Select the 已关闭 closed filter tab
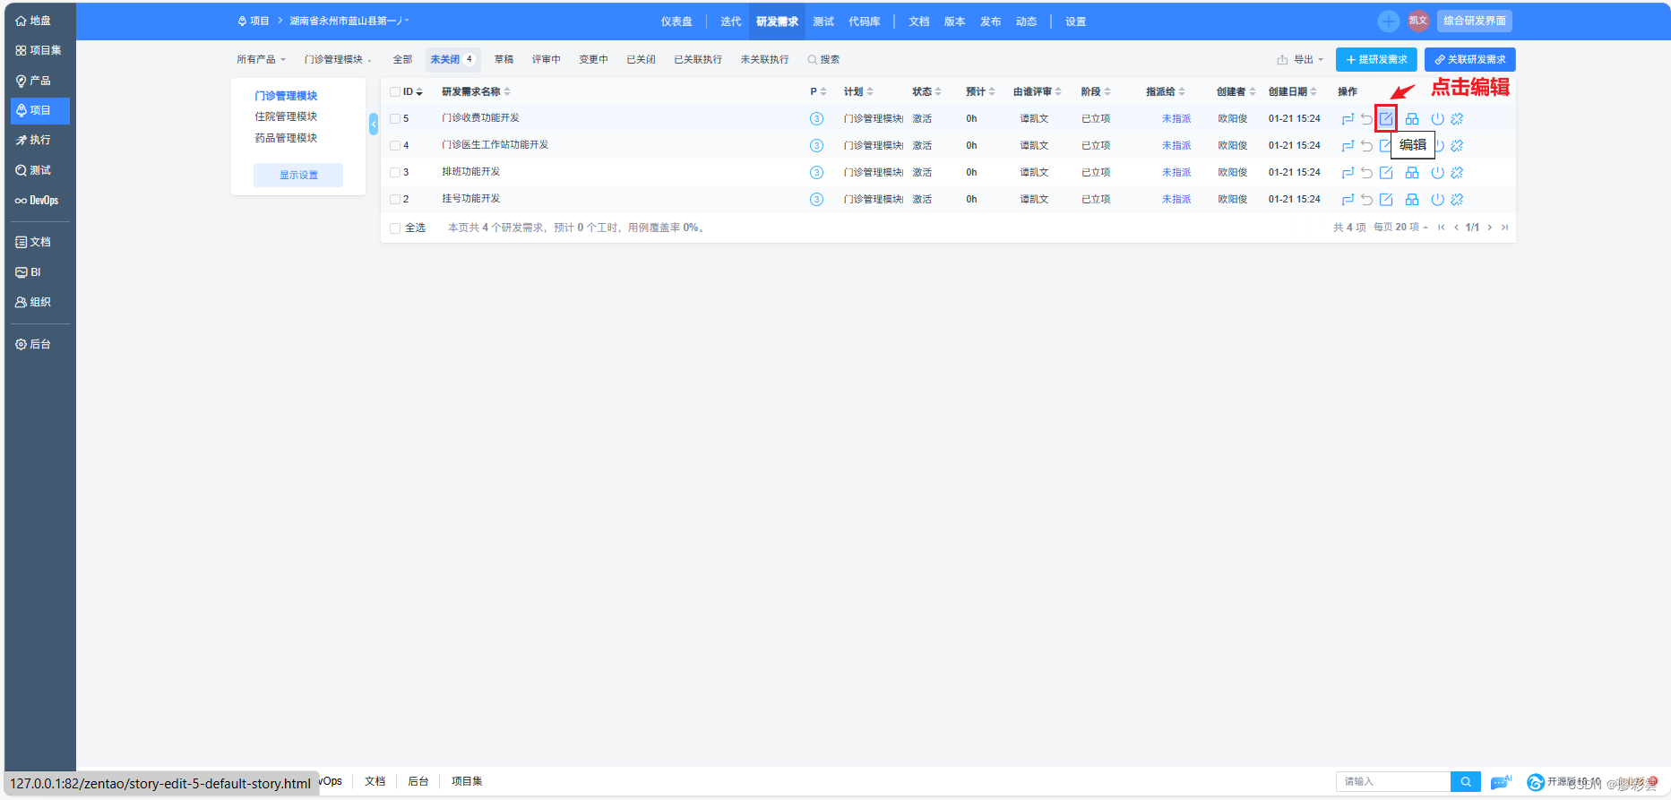This screenshot has height=800, width=1671. tap(641, 59)
